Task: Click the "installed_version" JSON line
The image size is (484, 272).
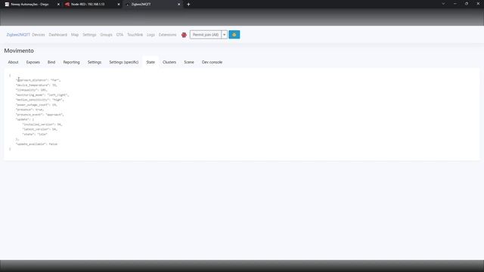Action: click(42, 125)
